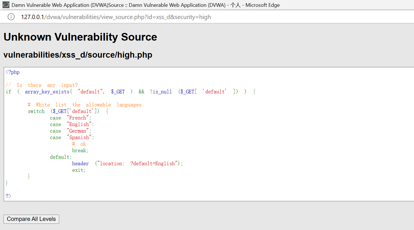Click the "# ok" comment

click(79, 144)
